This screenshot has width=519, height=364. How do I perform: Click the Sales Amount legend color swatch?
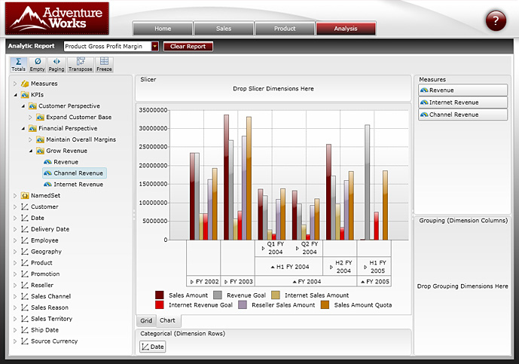[x=160, y=295]
